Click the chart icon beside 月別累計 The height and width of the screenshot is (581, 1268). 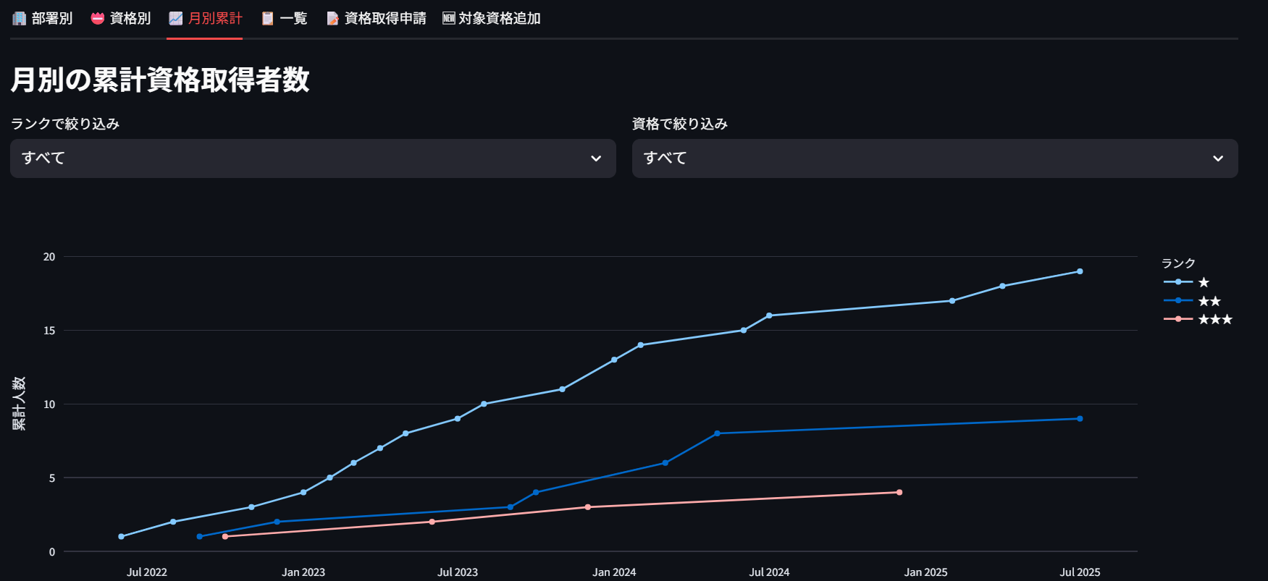[175, 18]
